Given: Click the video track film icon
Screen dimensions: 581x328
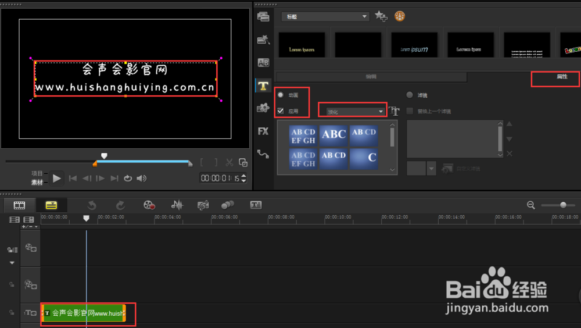Looking at the screenshot, I should [x=30, y=248].
